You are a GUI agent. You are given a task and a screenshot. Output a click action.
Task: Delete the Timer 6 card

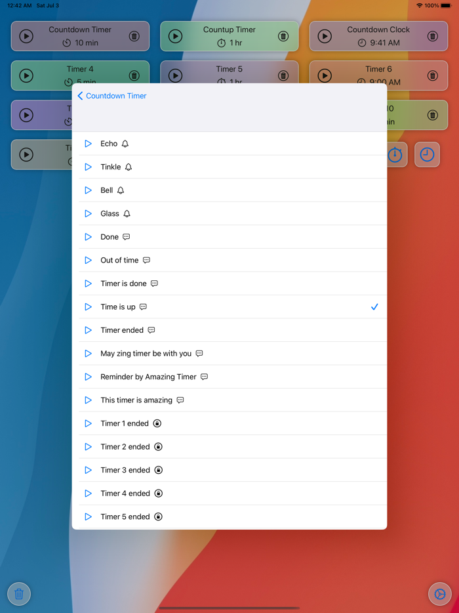tap(432, 75)
